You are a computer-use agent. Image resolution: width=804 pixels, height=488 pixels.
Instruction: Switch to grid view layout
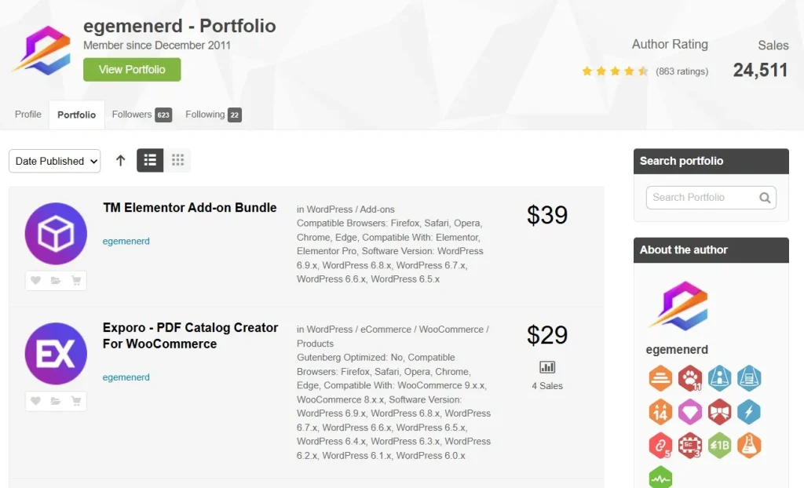pos(177,161)
